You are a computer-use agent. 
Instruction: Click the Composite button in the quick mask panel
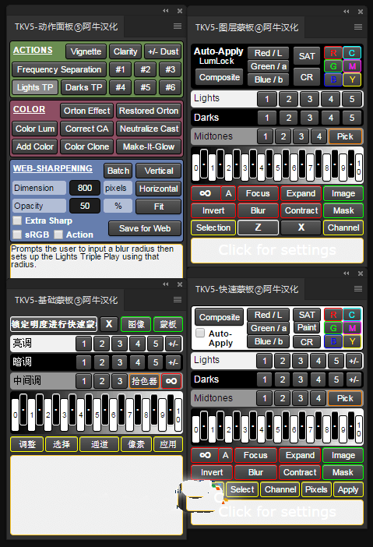220,317
